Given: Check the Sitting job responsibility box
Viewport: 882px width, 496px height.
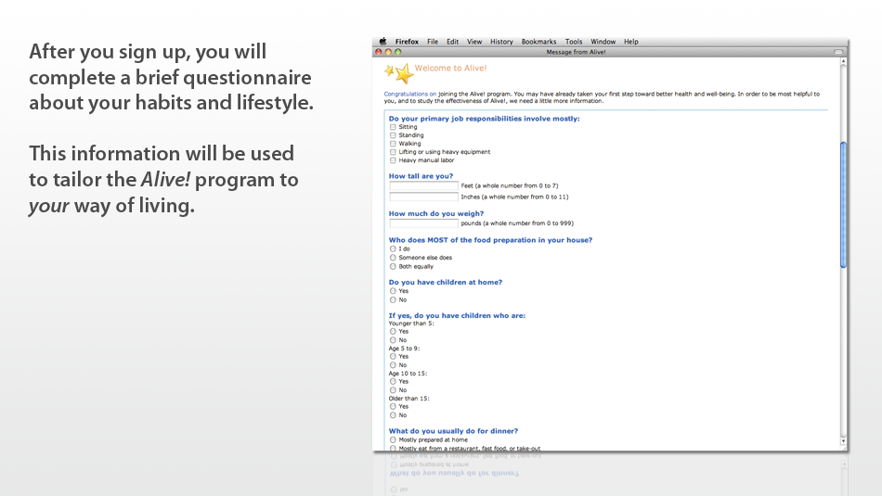Looking at the screenshot, I should (x=393, y=127).
